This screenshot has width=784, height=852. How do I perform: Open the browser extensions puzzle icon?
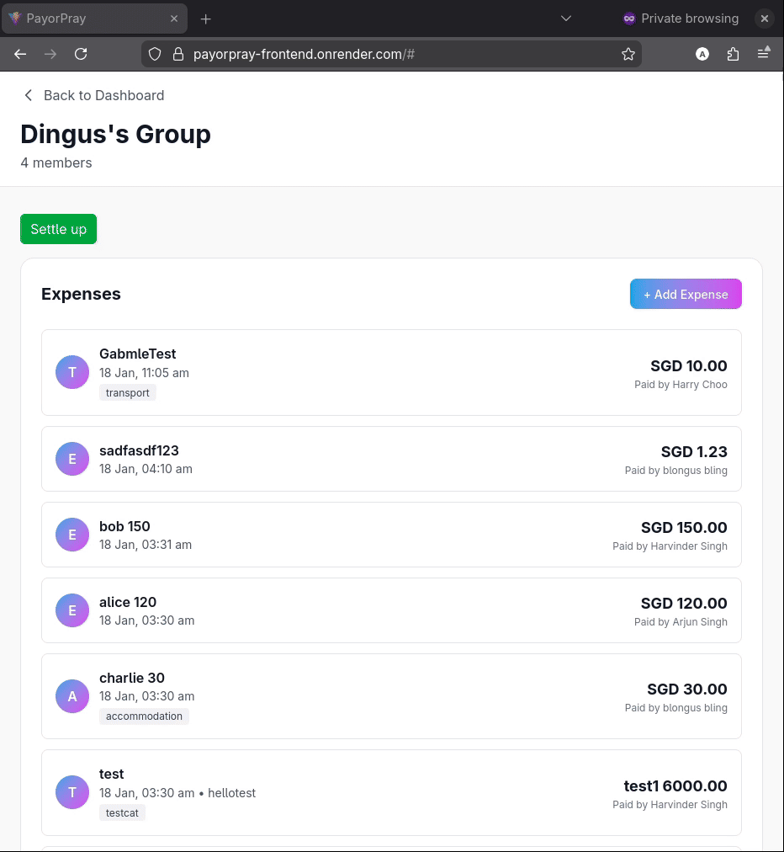pyautogui.click(x=733, y=54)
